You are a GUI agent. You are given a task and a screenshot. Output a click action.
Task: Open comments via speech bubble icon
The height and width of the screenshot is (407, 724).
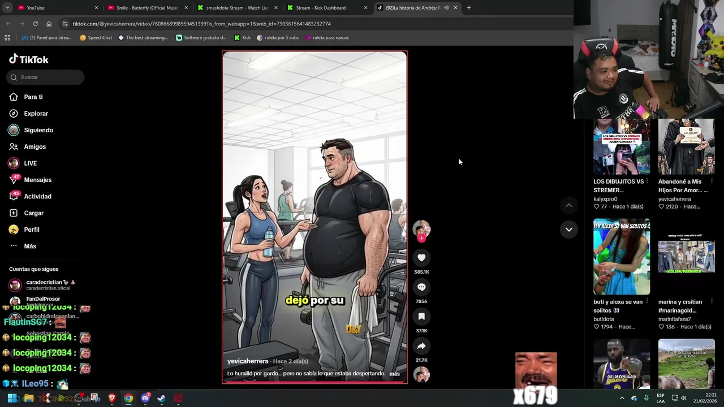pos(421,287)
